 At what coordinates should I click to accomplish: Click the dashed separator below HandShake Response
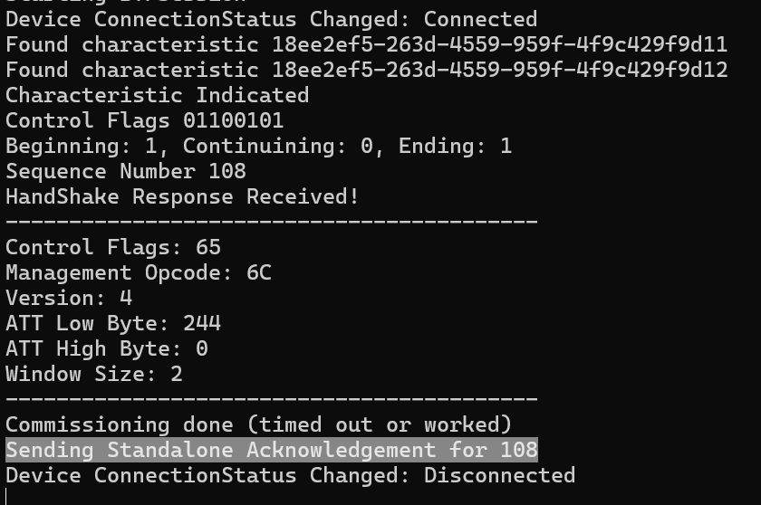(x=272, y=221)
